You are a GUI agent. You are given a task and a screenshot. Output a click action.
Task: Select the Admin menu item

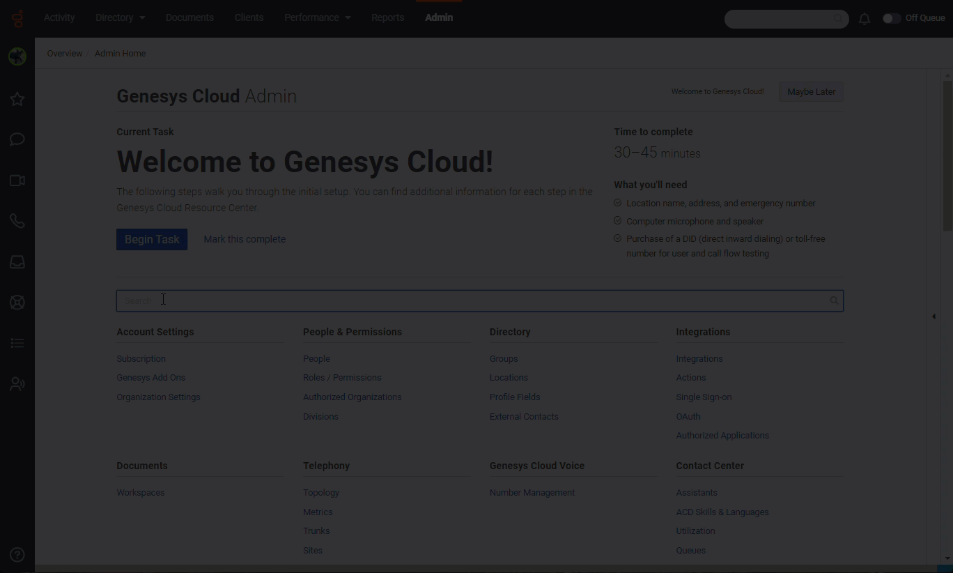click(439, 17)
